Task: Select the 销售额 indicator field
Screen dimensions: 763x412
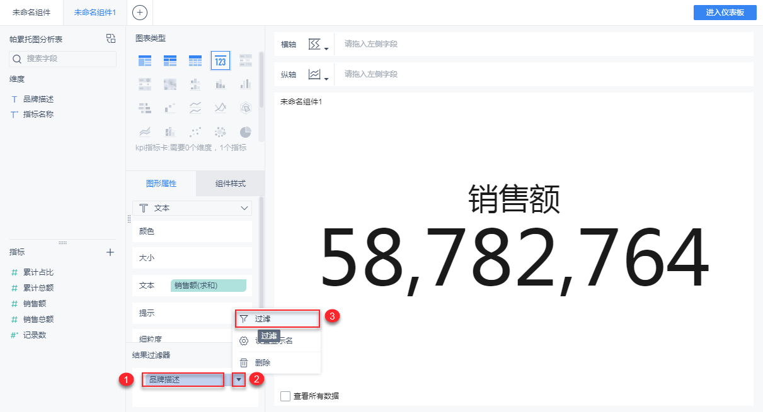Action: (x=35, y=304)
